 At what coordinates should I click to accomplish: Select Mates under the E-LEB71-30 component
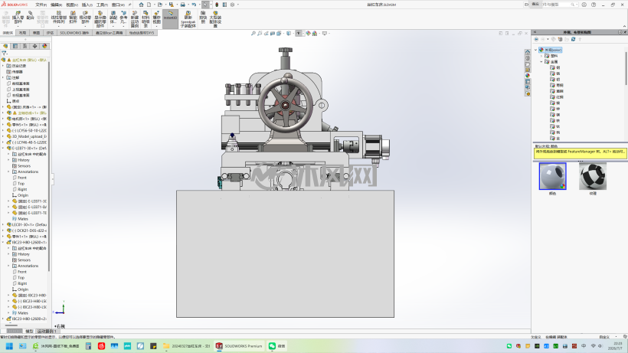point(23,218)
